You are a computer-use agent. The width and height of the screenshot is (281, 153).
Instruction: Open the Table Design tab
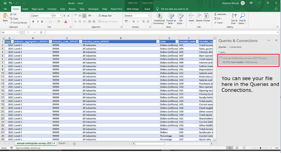133,9
